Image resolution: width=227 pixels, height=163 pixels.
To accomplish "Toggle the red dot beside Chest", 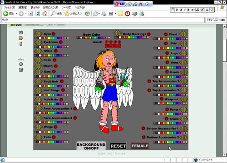I will pyautogui.click(x=166, y=34).
